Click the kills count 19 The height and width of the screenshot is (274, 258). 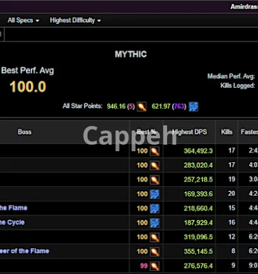click(x=232, y=179)
